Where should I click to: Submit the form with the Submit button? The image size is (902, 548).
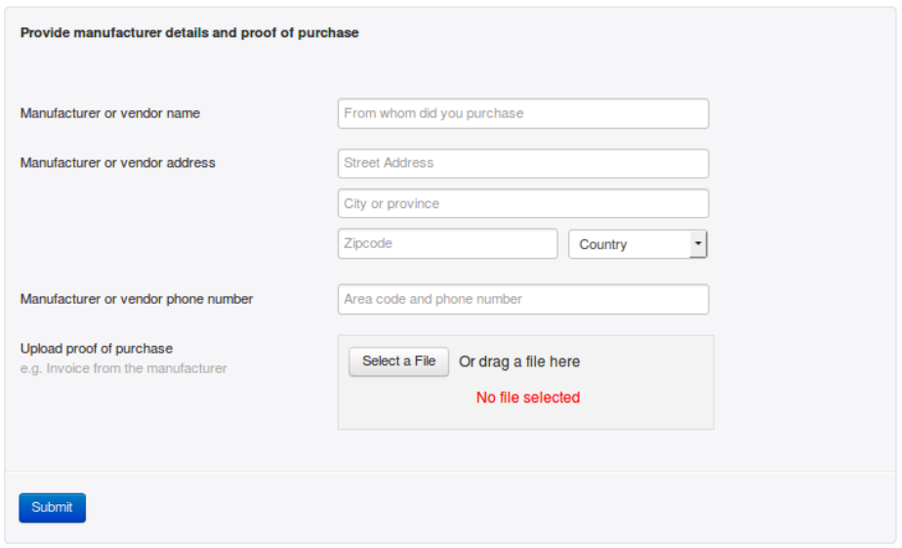[x=53, y=508]
